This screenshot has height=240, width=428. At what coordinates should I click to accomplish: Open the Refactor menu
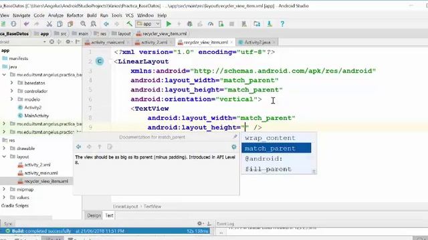point(75,15)
